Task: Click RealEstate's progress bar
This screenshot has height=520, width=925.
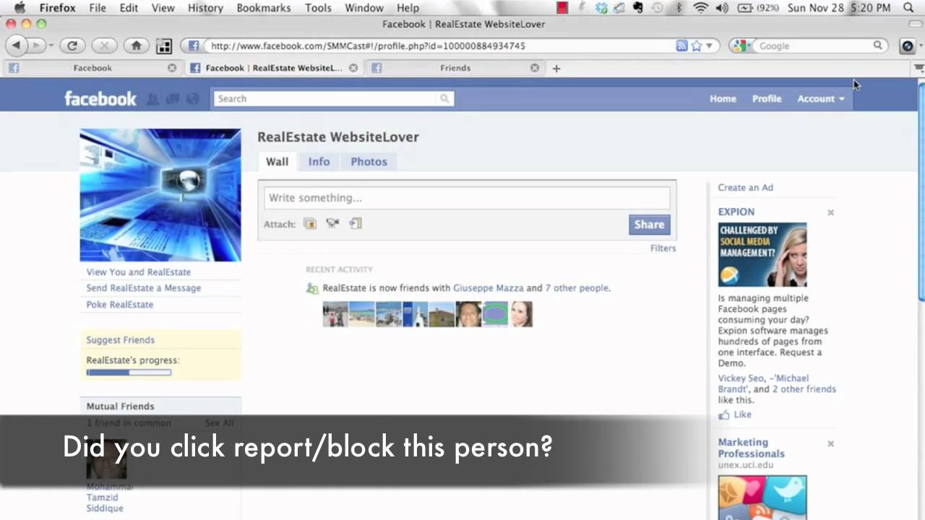Action: click(129, 373)
